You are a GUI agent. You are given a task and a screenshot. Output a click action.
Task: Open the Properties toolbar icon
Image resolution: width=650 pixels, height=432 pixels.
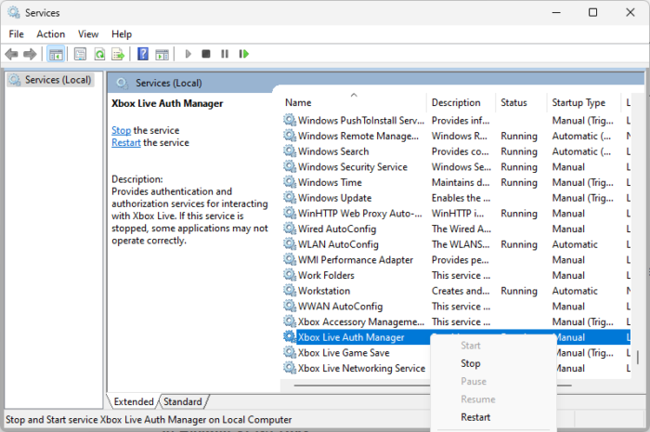(81, 55)
